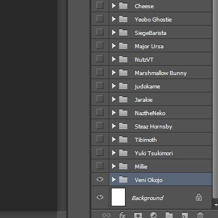This screenshot has width=218, height=218.
Task: Delete layer with trash icon
Action: coord(200,215)
